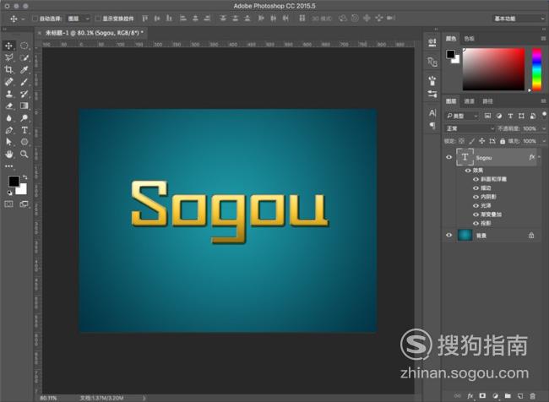Reset to default foreground and background colors
This screenshot has height=402, width=549.
pyautogui.click(x=10, y=193)
